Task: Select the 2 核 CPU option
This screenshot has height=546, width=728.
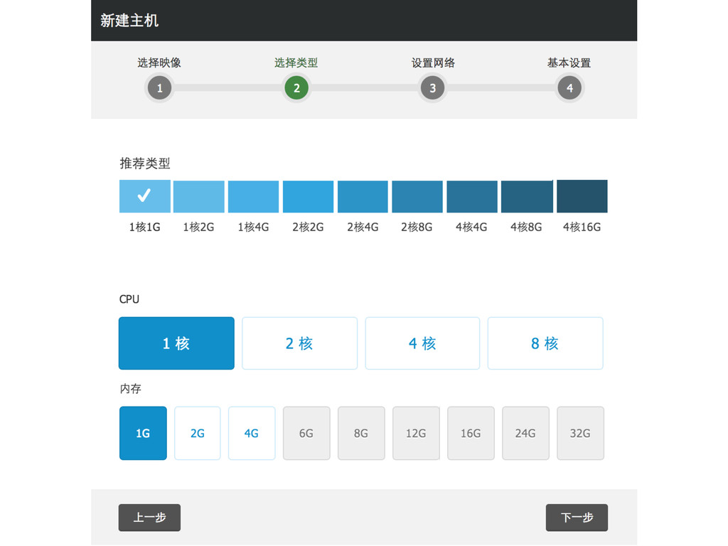Action: (x=300, y=343)
